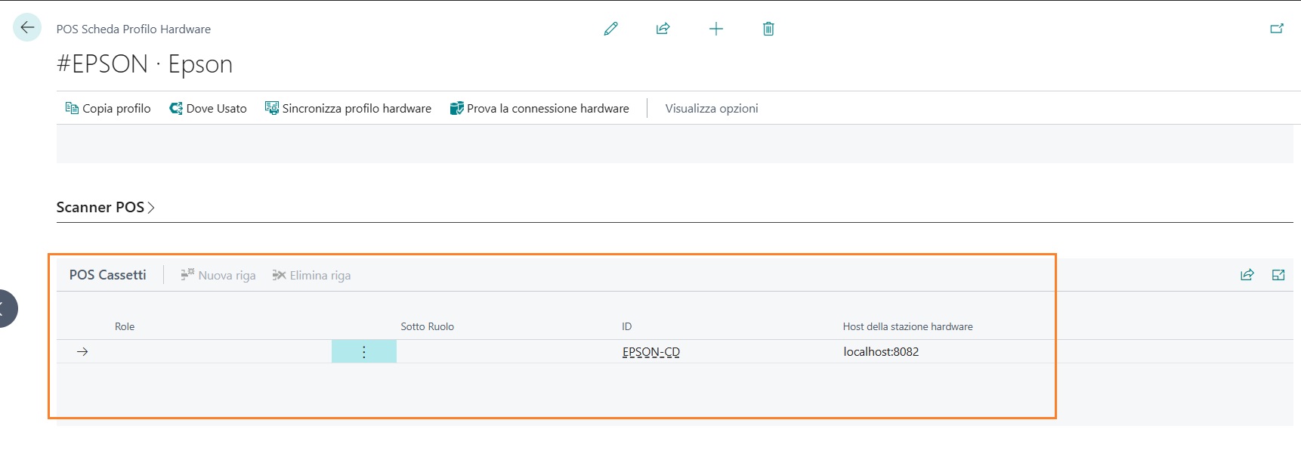This screenshot has height=454, width=1301.
Task: Start Prova la connessione hardware
Action: pyautogui.click(x=539, y=108)
